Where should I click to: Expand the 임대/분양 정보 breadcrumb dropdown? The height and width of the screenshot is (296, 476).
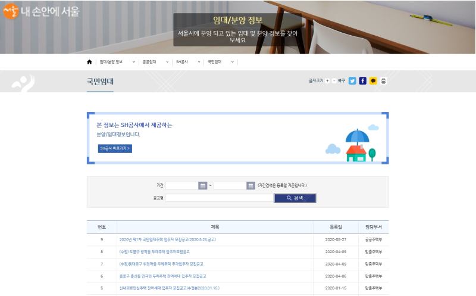point(133,62)
